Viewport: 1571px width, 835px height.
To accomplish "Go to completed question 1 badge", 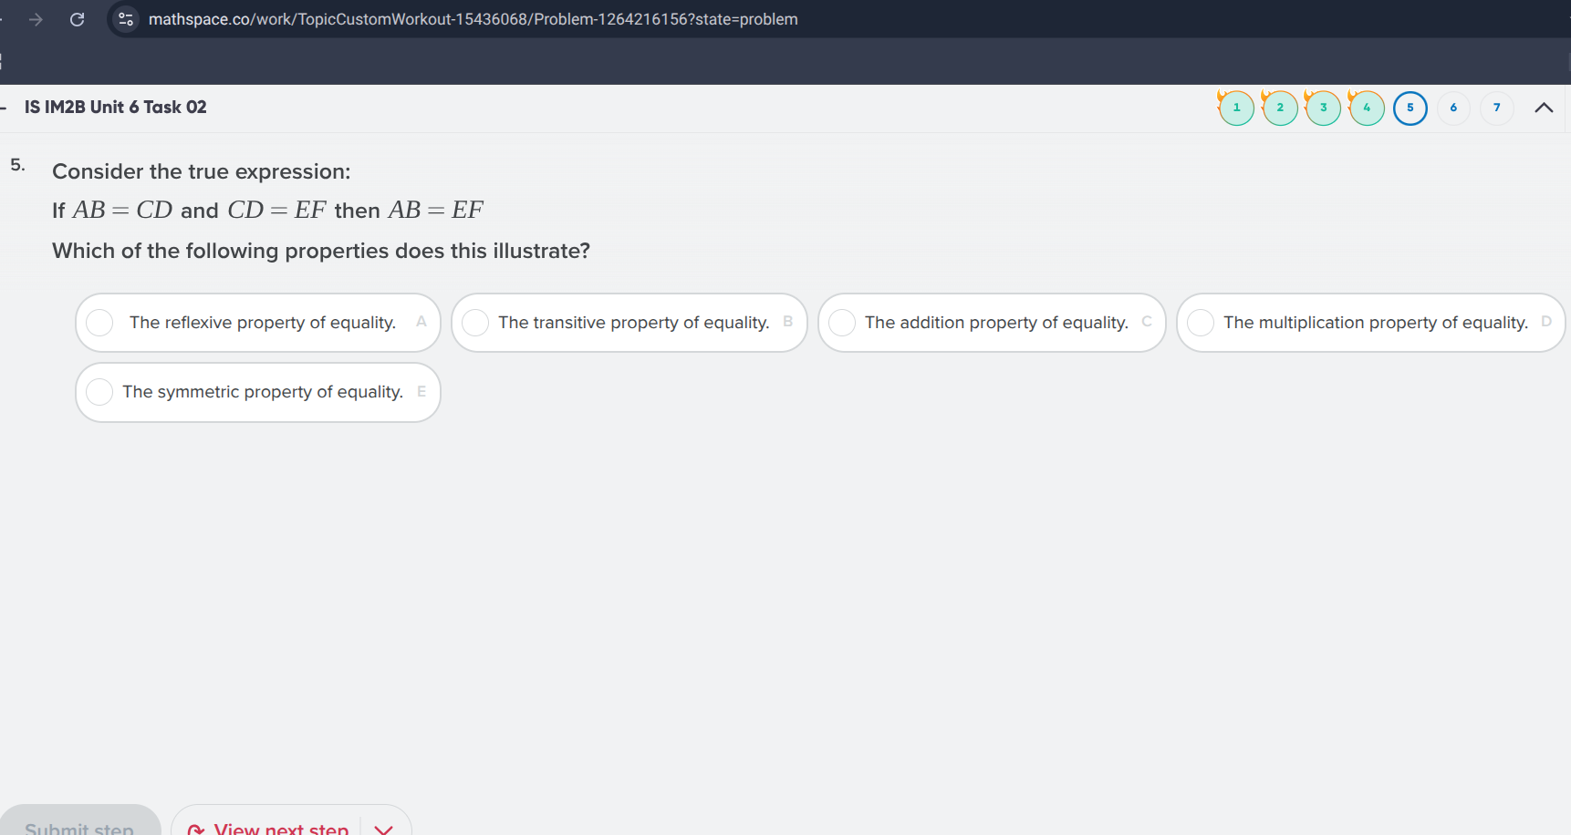I will [1236, 108].
